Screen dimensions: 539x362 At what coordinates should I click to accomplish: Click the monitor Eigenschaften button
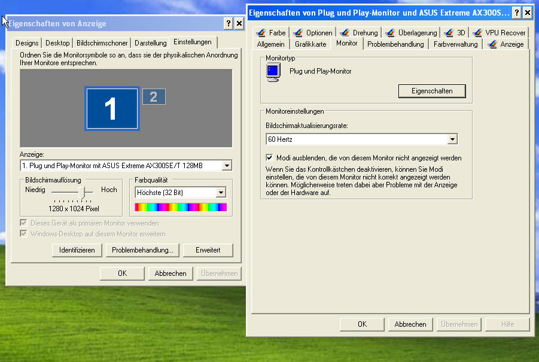coord(431,91)
